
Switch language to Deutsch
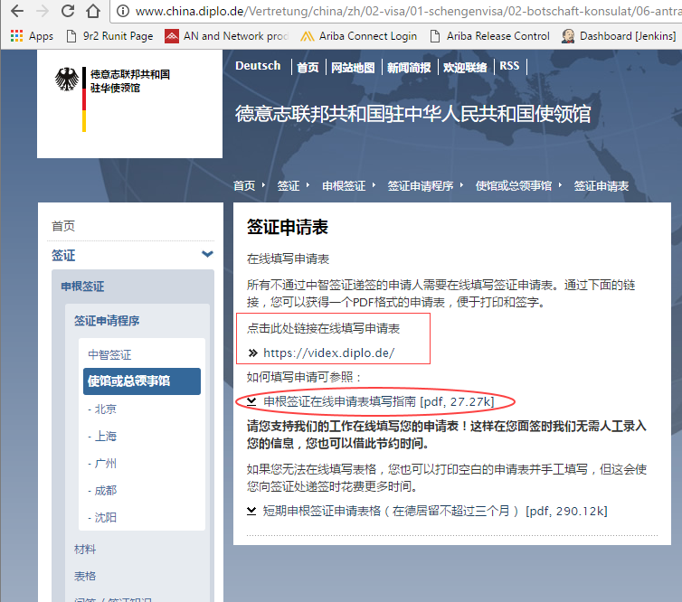coord(258,66)
